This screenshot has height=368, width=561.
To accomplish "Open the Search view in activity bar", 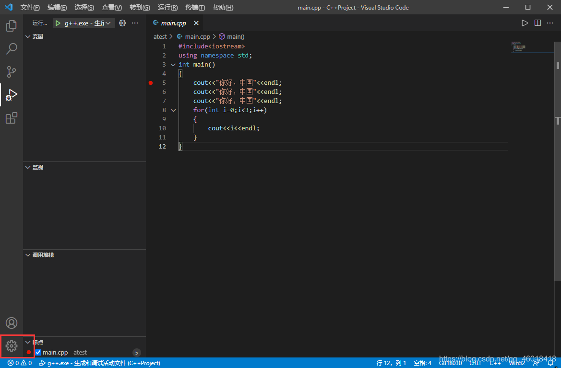I will click(12, 48).
